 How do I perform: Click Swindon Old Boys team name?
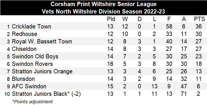click(35, 56)
